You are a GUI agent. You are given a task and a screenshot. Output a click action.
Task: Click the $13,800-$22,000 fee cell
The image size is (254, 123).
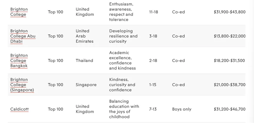(x=230, y=36)
